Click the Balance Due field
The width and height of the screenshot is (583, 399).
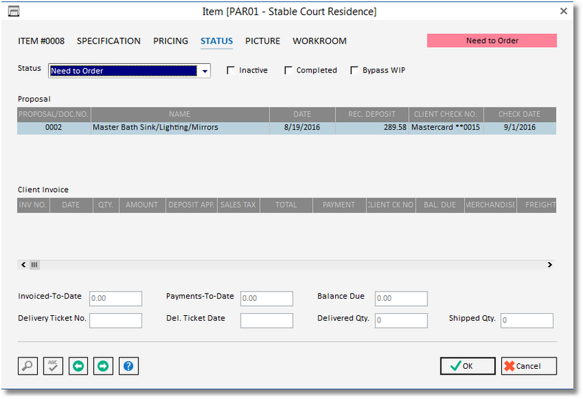pyautogui.click(x=401, y=299)
